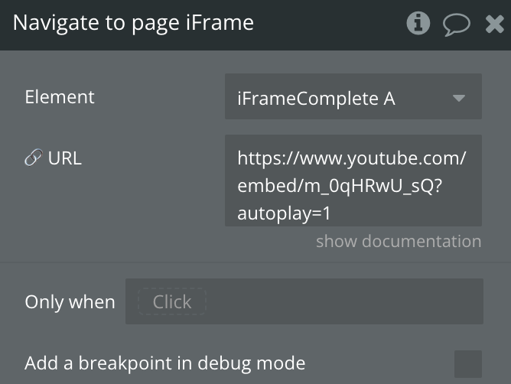Image resolution: width=511 pixels, height=384 pixels.
Task: Place cursor on autoplay=1 text in URL
Action: [284, 213]
